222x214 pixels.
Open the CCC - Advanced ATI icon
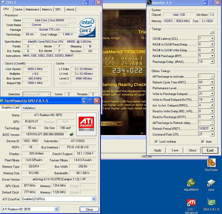(191, 206)
